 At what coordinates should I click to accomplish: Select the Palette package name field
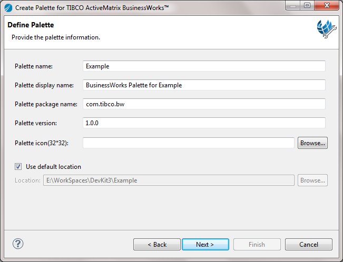[204, 104]
